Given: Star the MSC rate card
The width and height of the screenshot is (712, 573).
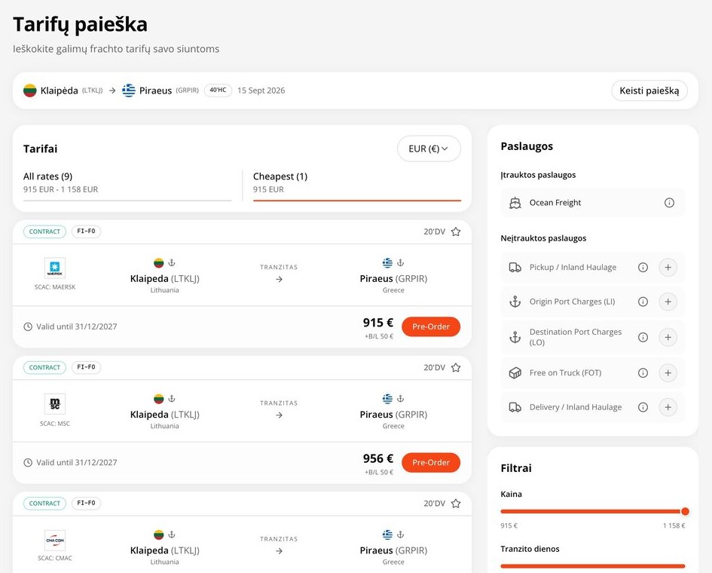Looking at the screenshot, I should pos(456,368).
